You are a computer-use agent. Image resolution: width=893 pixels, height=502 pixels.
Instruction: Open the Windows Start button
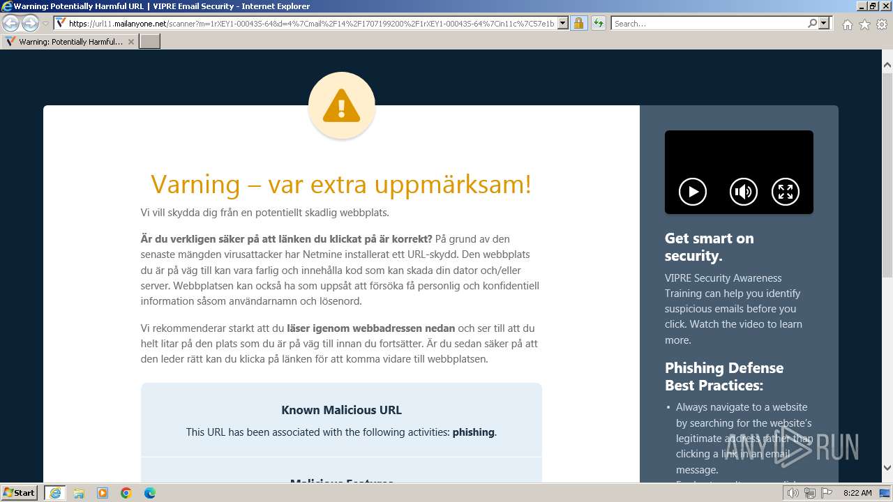pos(20,492)
